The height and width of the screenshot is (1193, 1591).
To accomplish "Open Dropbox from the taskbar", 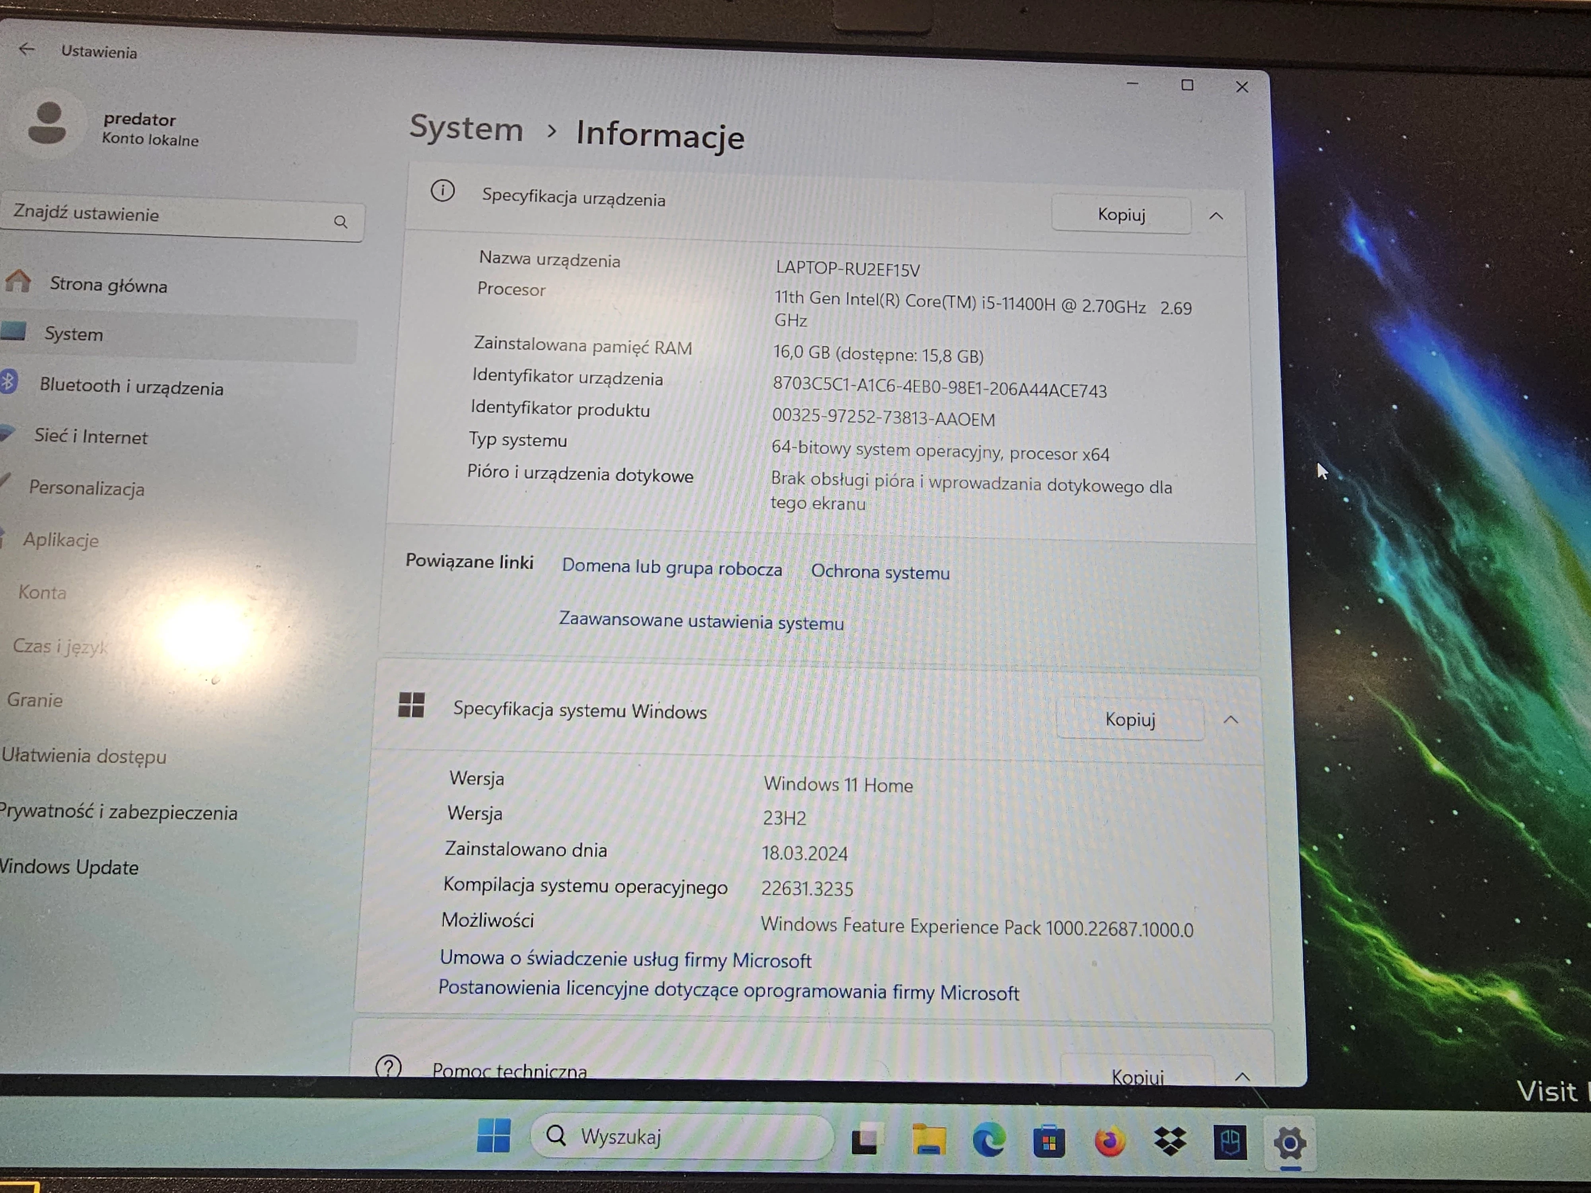I will [1169, 1142].
